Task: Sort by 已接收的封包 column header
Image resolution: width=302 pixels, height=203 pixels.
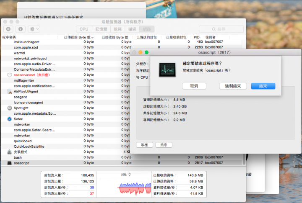Action: (x=176, y=37)
